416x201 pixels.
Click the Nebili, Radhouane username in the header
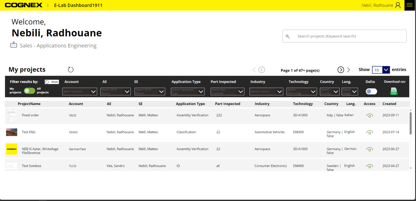point(377,5)
